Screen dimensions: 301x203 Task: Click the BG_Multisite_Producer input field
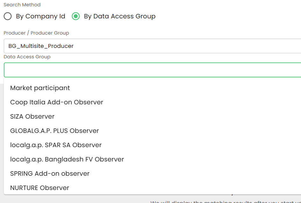(x=152, y=46)
